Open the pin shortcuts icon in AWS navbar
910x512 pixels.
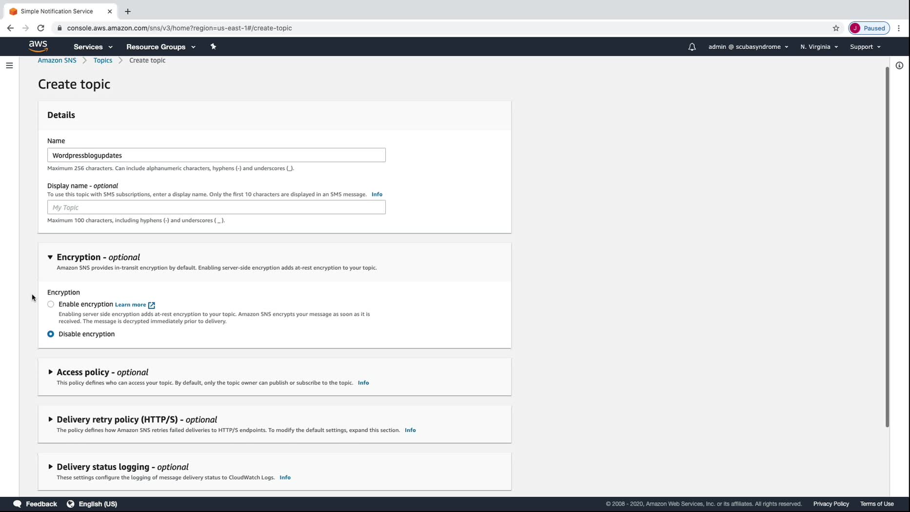213,47
